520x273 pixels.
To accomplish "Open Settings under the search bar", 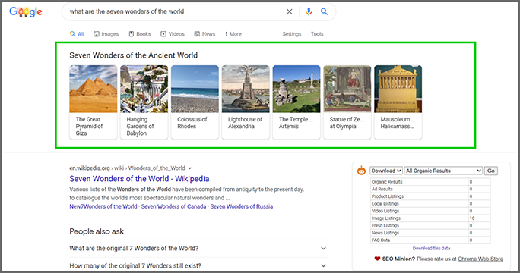I will 292,34.
